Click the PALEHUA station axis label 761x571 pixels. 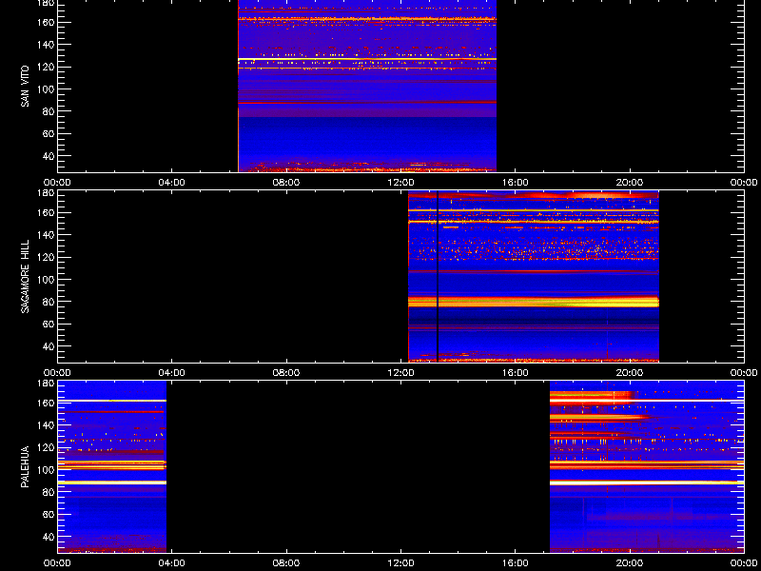[x=25, y=466]
